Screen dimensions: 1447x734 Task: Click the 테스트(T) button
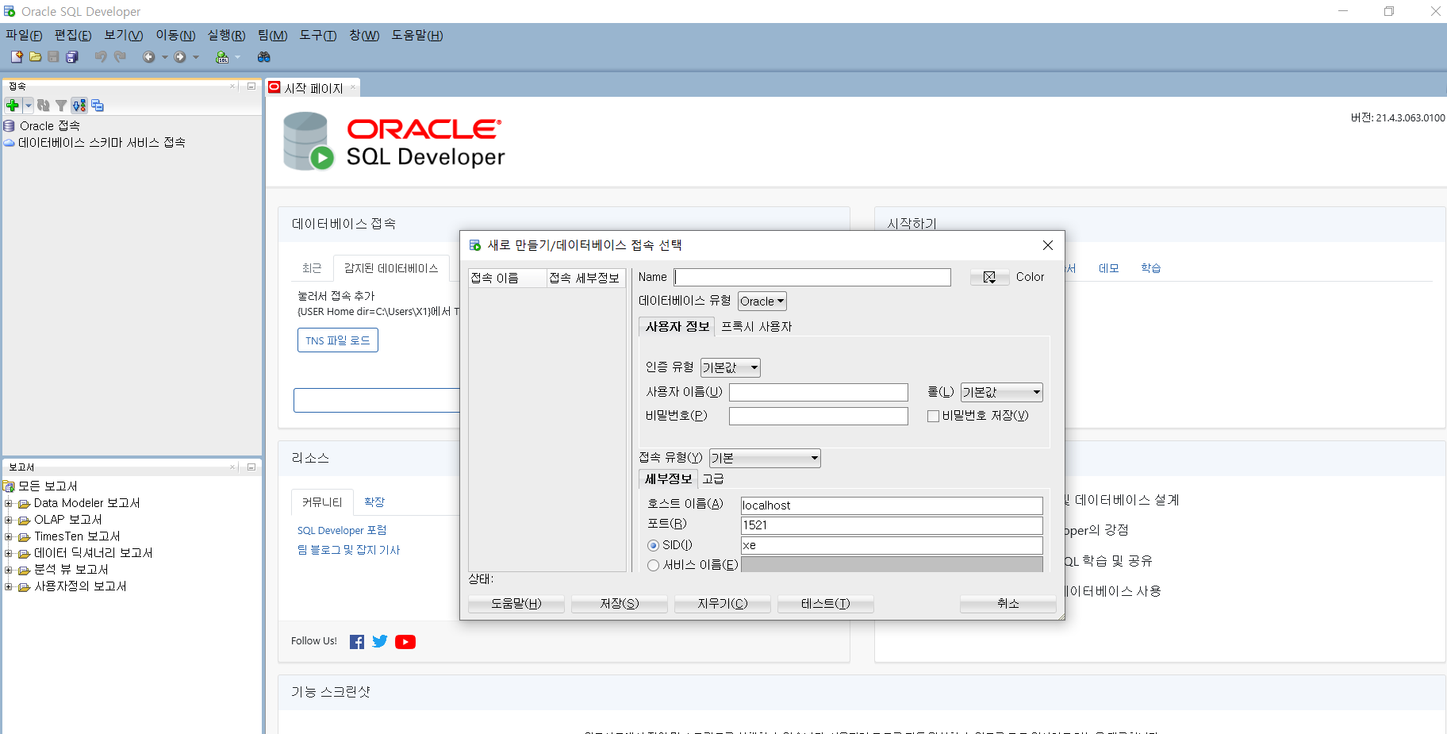(x=826, y=604)
